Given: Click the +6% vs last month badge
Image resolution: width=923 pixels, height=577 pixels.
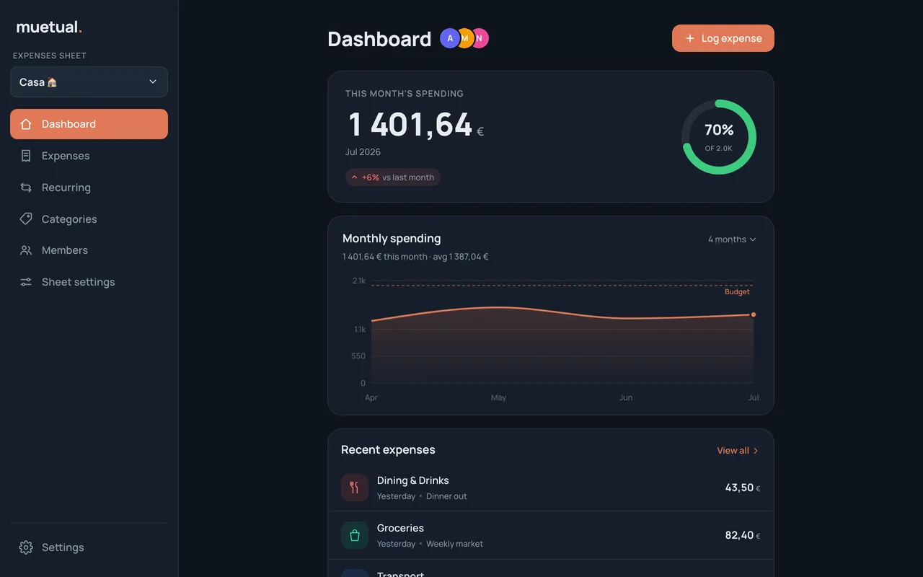Looking at the screenshot, I should point(393,177).
